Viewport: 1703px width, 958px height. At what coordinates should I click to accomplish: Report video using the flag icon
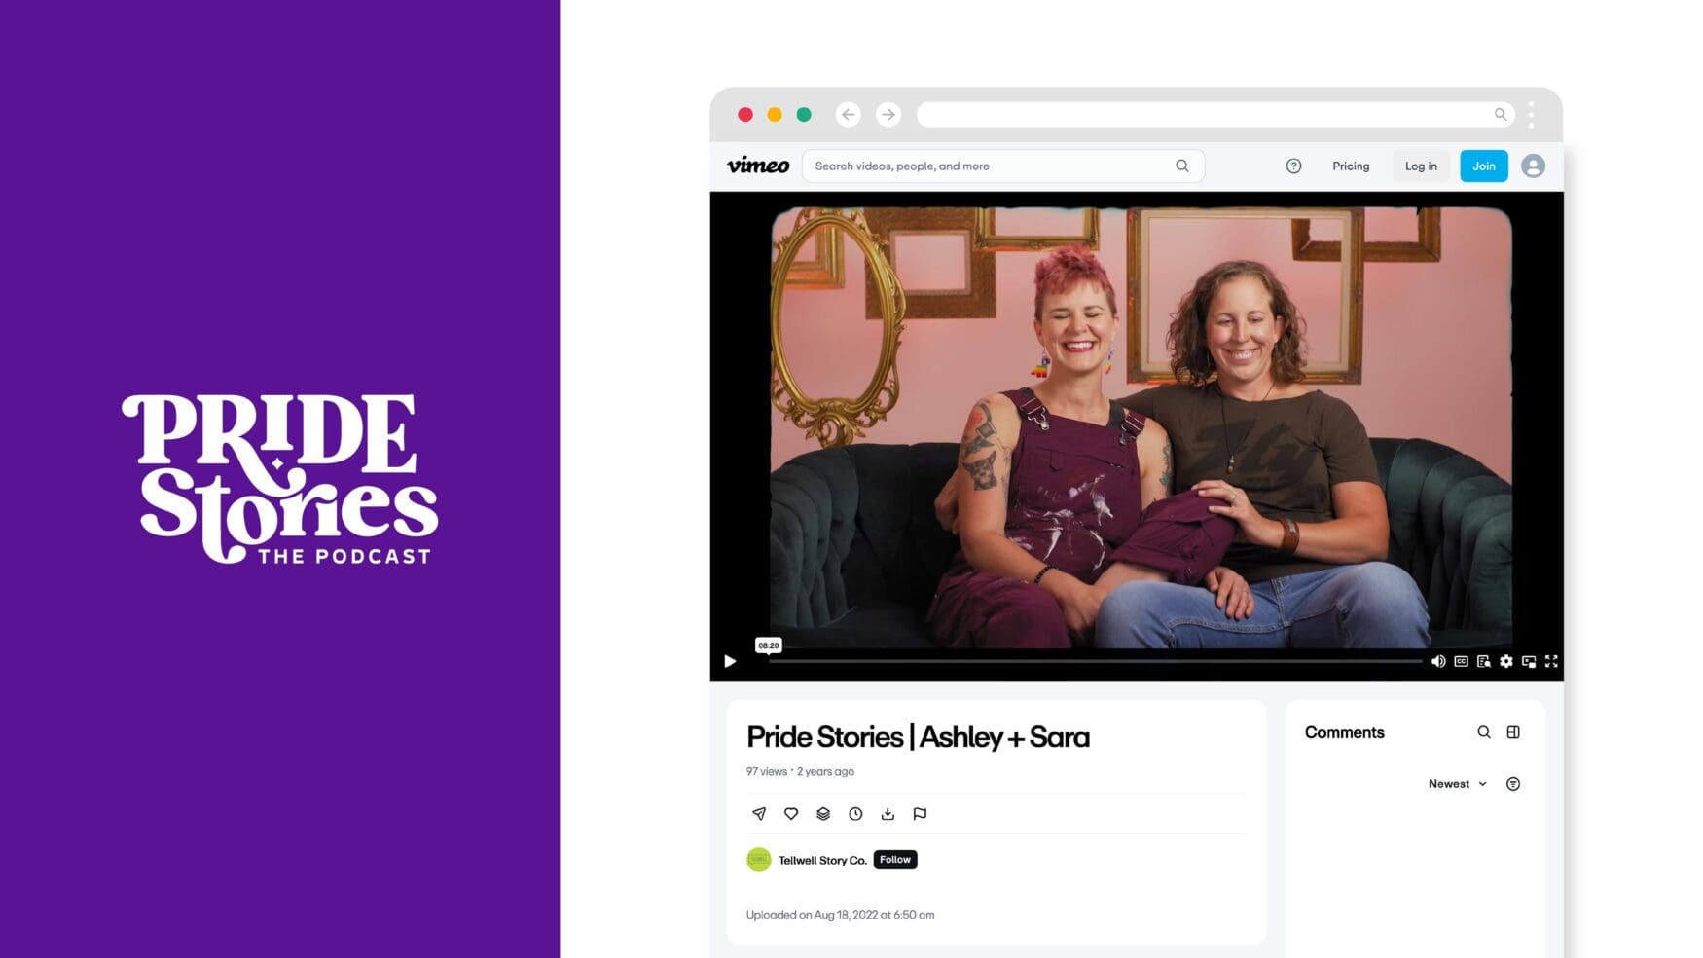coord(920,814)
